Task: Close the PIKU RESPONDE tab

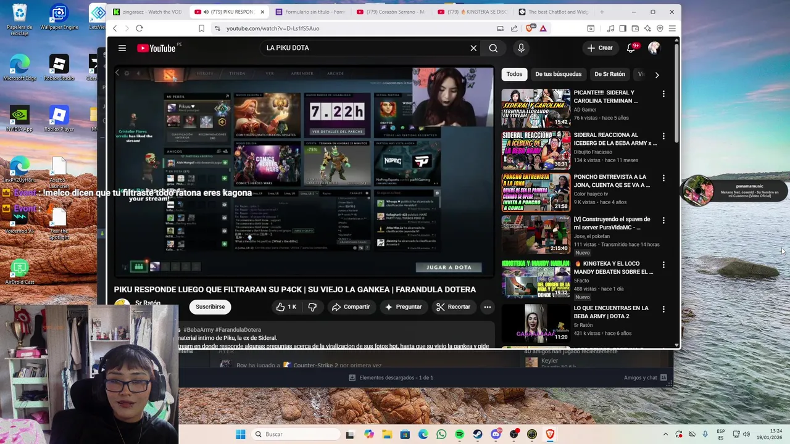Action: coord(262,12)
